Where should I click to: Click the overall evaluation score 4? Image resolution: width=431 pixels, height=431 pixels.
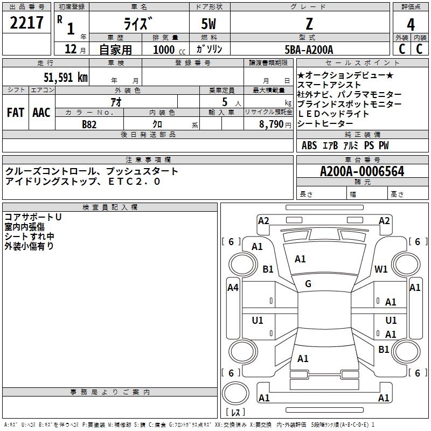click(x=411, y=24)
